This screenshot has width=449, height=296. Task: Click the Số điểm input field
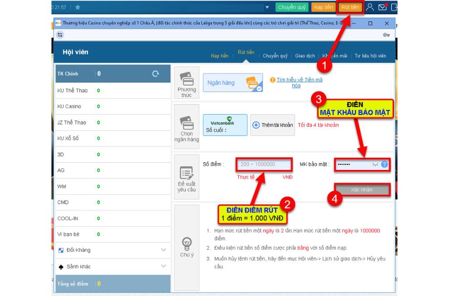pos(264,164)
